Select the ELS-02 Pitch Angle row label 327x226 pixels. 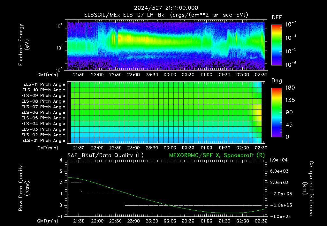[43, 135]
